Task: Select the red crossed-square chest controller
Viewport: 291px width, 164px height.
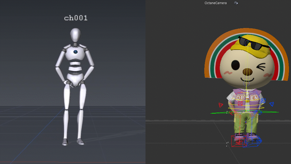Action: [x=240, y=103]
